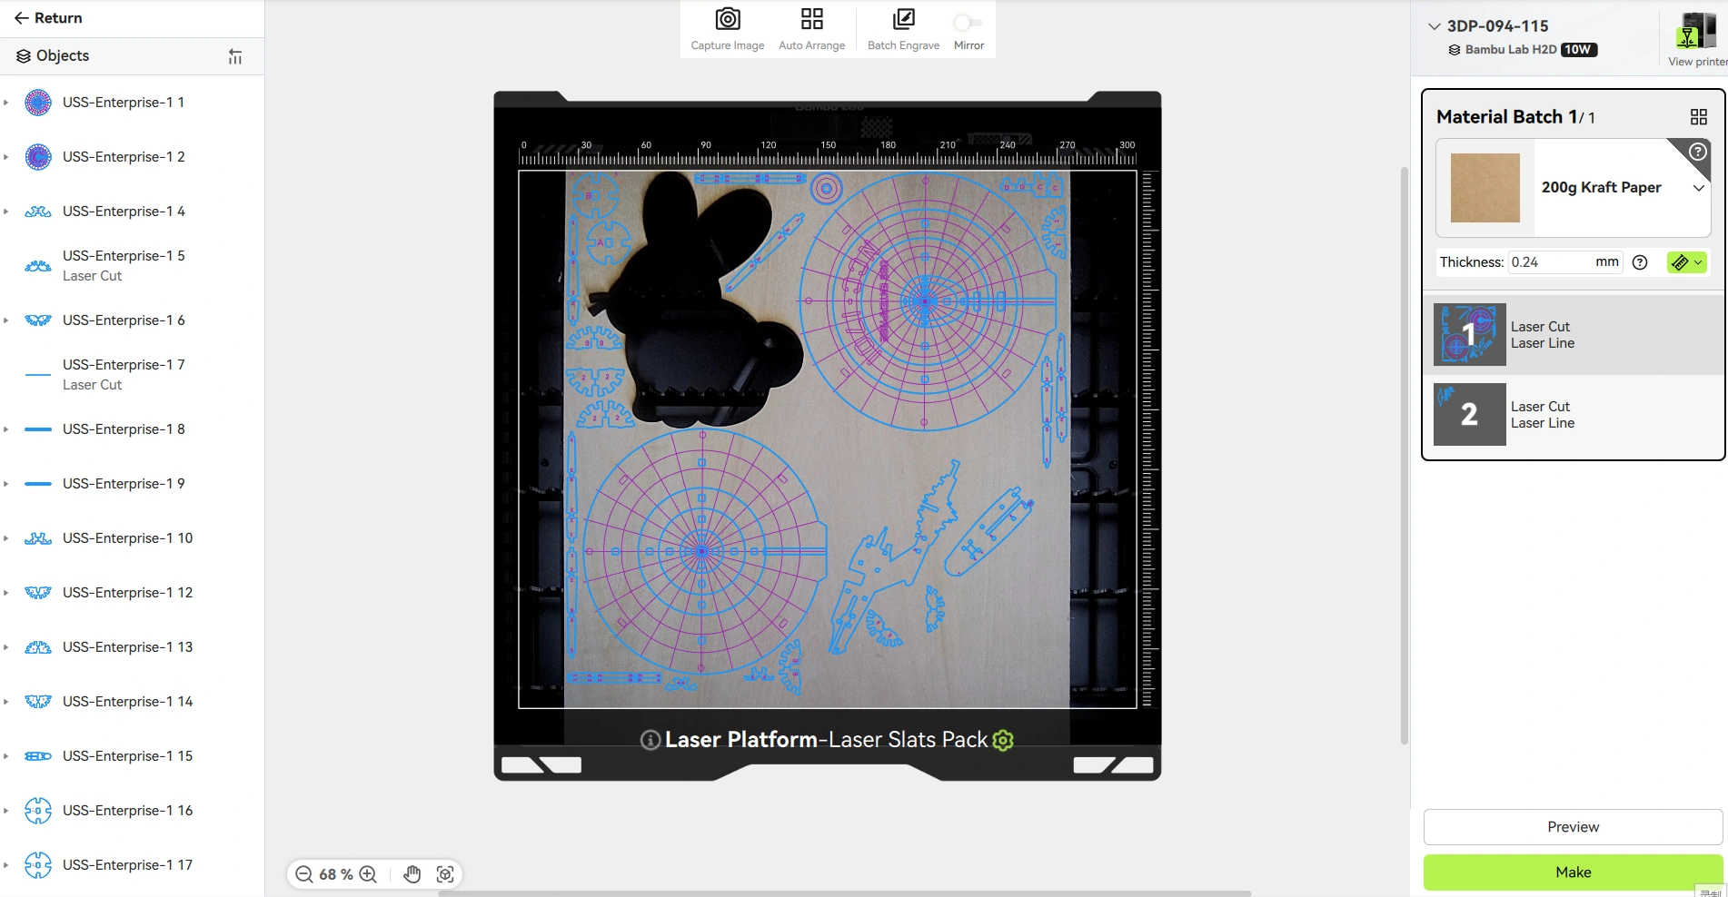1728x897 pixels.
Task: Click the Return back arrow
Action: [22, 18]
